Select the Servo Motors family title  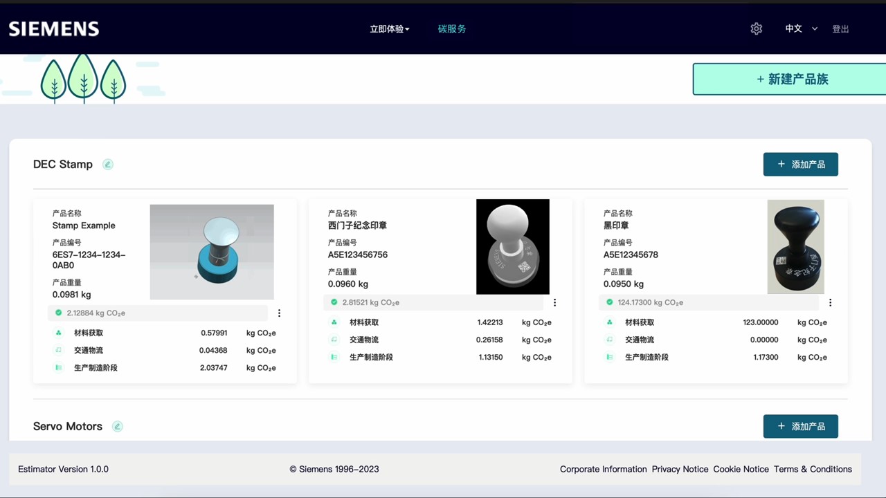(x=68, y=427)
